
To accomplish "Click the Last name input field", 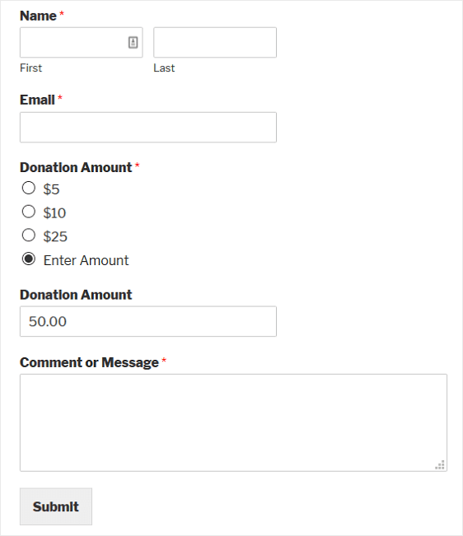I will click(x=215, y=42).
